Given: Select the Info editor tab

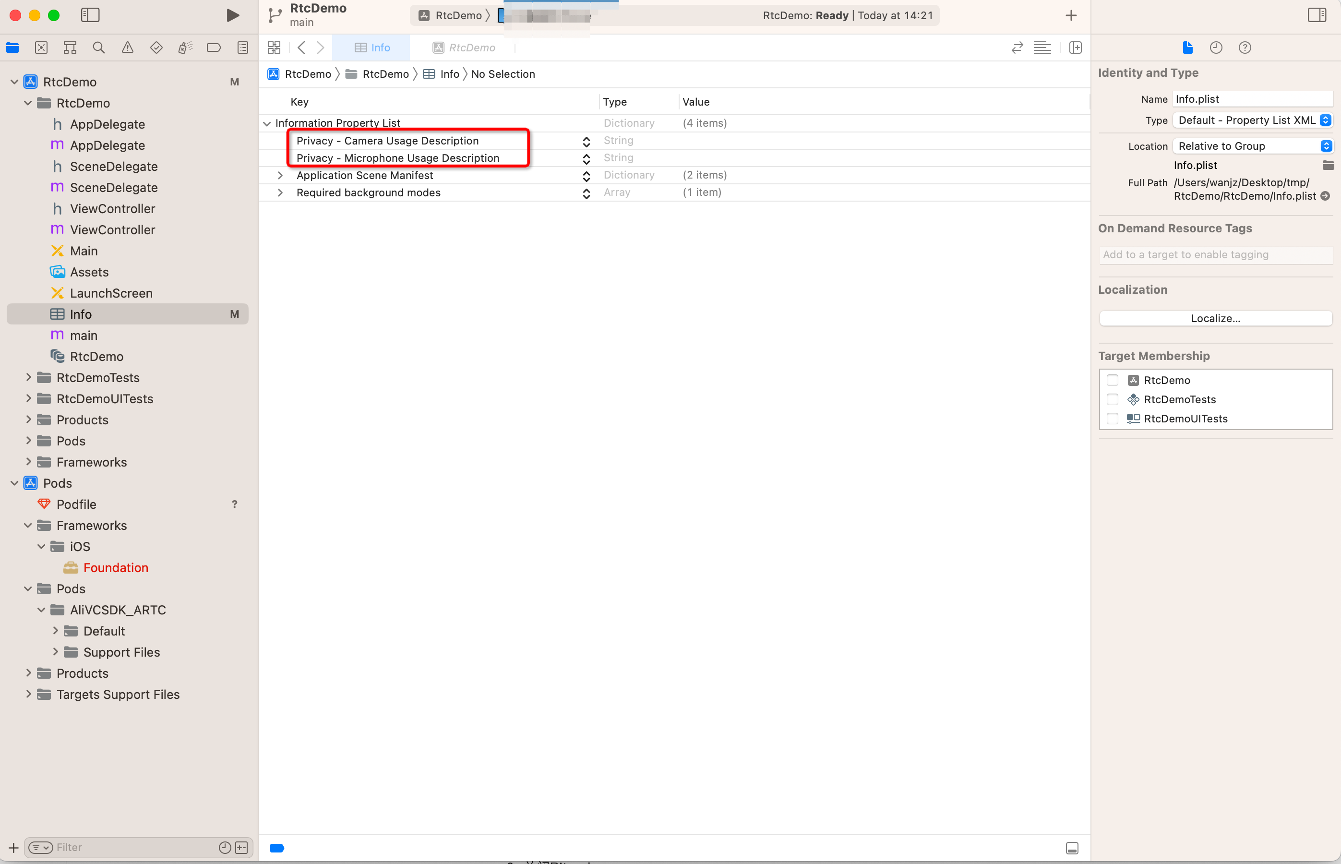Looking at the screenshot, I should tap(372, 48).
